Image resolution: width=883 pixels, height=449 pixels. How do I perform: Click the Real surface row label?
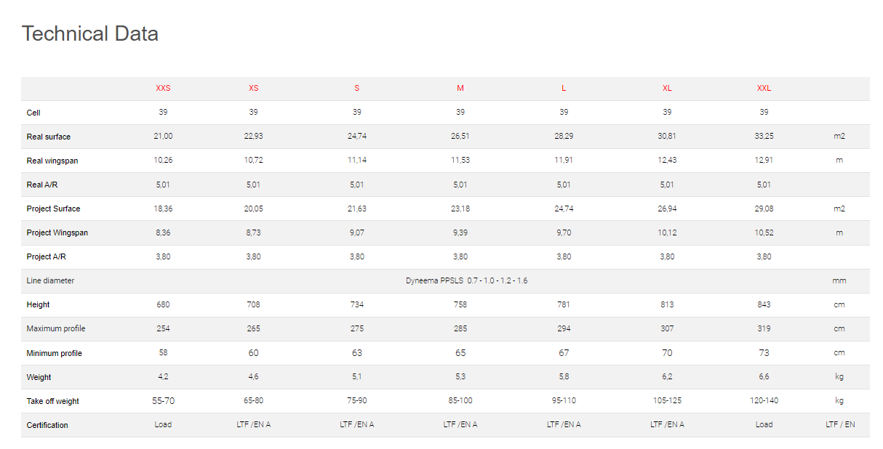[49, 137]
